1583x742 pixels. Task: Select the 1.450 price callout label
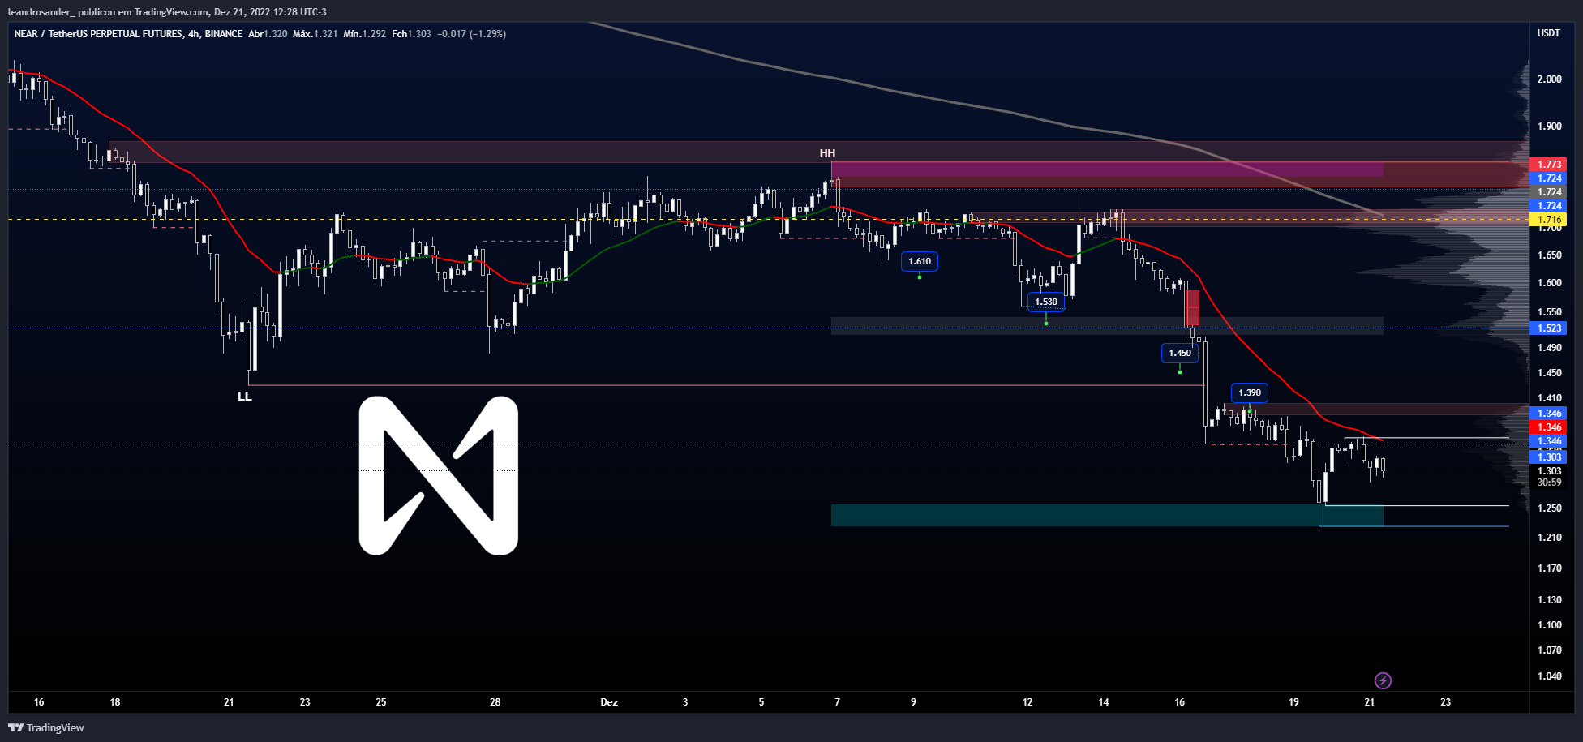pyautogui.click(x=1180, y=353)
